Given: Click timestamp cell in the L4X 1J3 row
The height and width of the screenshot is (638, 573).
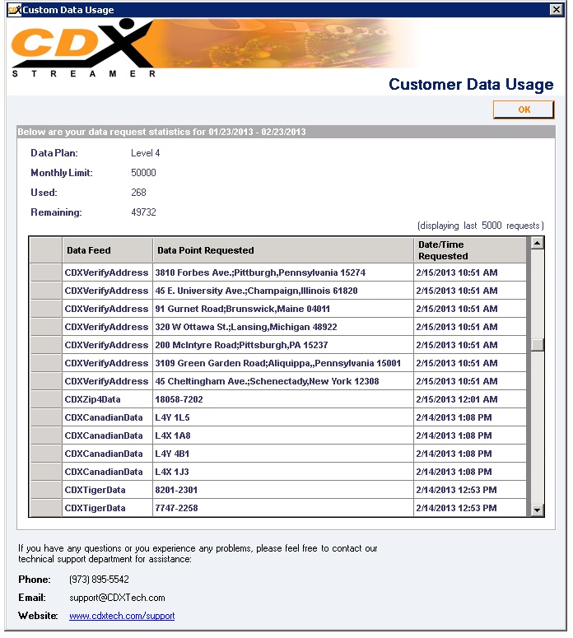Looking at the screenshot, I should pos(470,472).
